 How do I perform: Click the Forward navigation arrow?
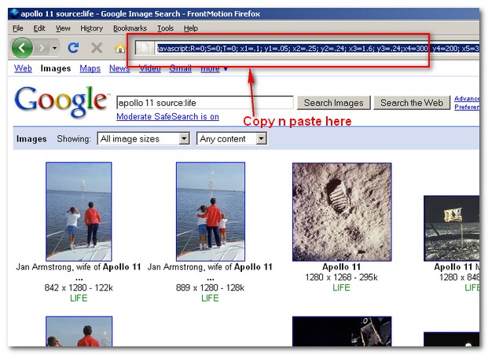[42, 48]
